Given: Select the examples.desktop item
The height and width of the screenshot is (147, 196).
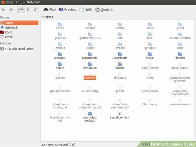Looking at the screenshot, I should [90, 117].
